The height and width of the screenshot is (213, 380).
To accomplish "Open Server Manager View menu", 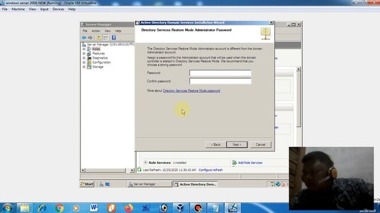I will pos(107,31).
